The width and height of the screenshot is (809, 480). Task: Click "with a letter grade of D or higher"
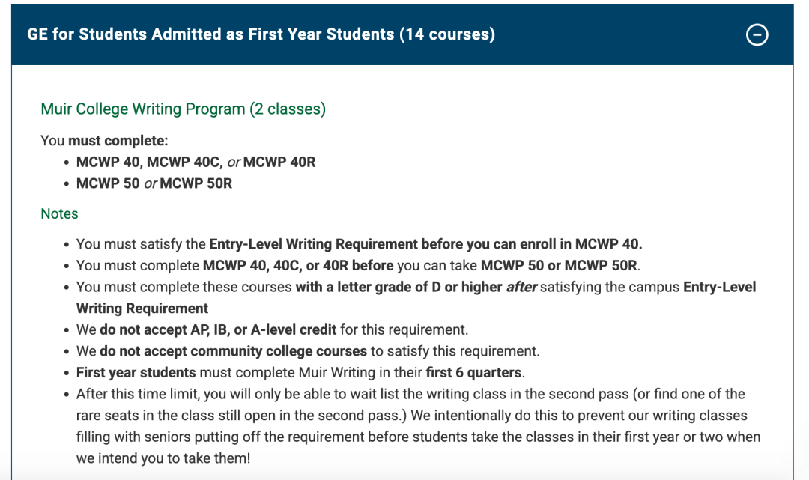399,287
